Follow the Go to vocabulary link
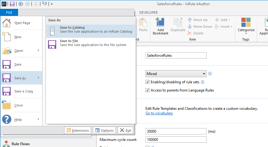This screenshot has width=268, height=147. [x=159, y=113]
